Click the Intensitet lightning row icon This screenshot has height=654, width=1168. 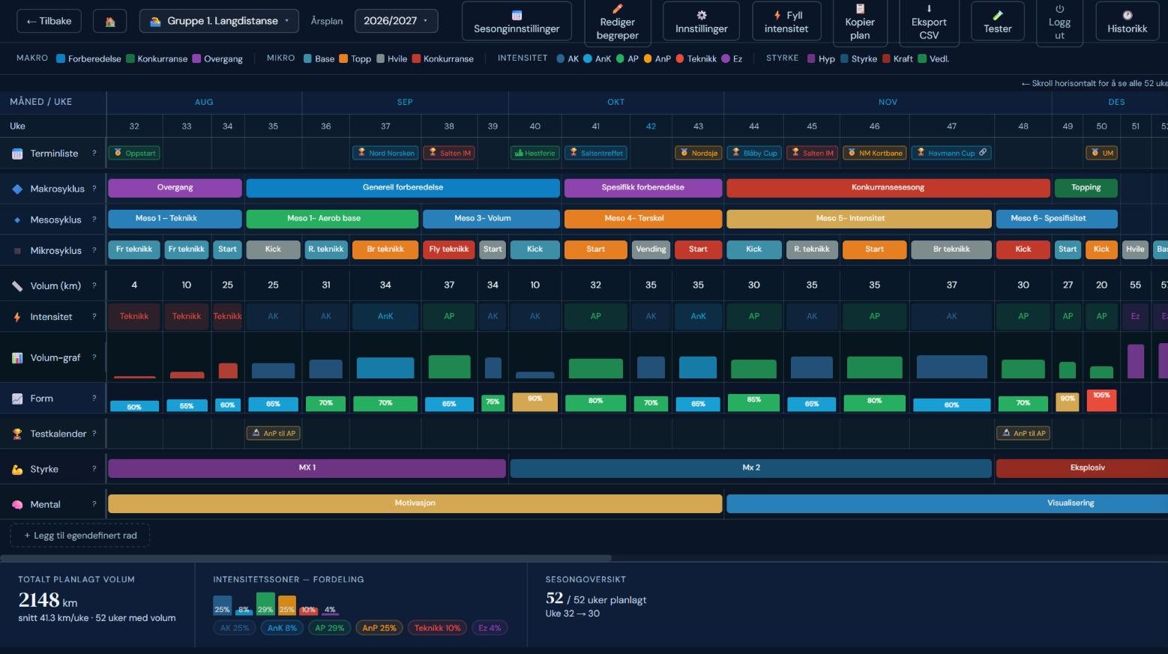[17, 317]
